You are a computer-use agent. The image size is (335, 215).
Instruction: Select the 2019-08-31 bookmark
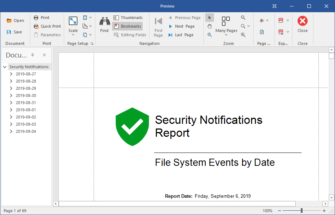point(26,103)
